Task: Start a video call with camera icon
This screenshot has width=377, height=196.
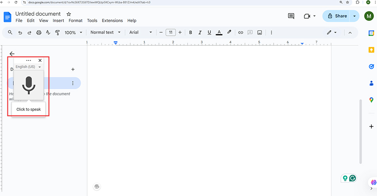Action: pos(307,16)
